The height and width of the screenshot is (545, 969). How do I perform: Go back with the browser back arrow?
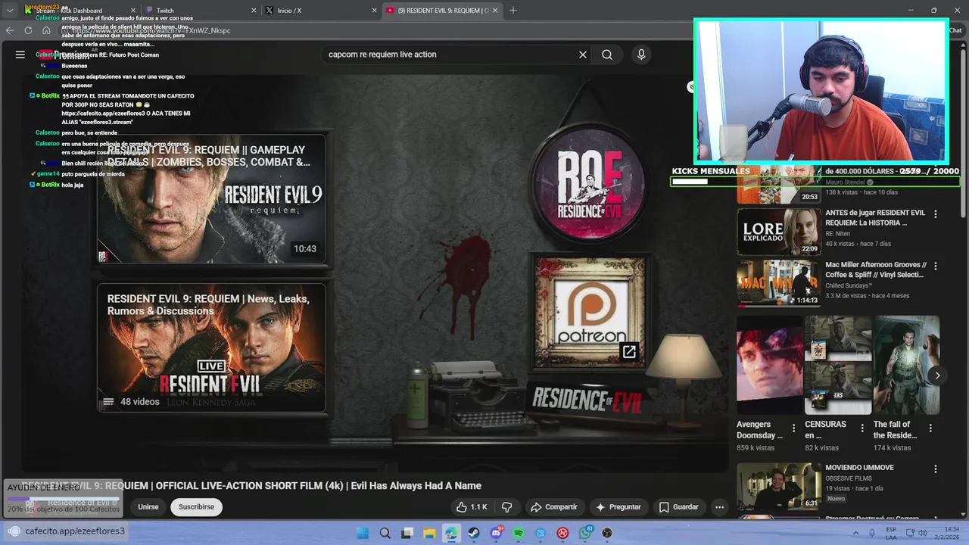tap(10, 30)
